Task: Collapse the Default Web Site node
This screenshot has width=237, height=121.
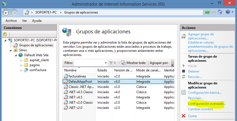Action: 16,55
